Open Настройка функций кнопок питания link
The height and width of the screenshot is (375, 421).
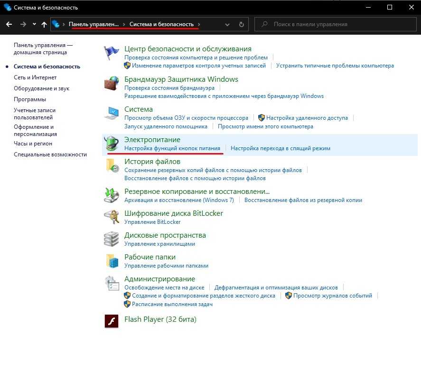pyautogui.click(x=172, y=148)
